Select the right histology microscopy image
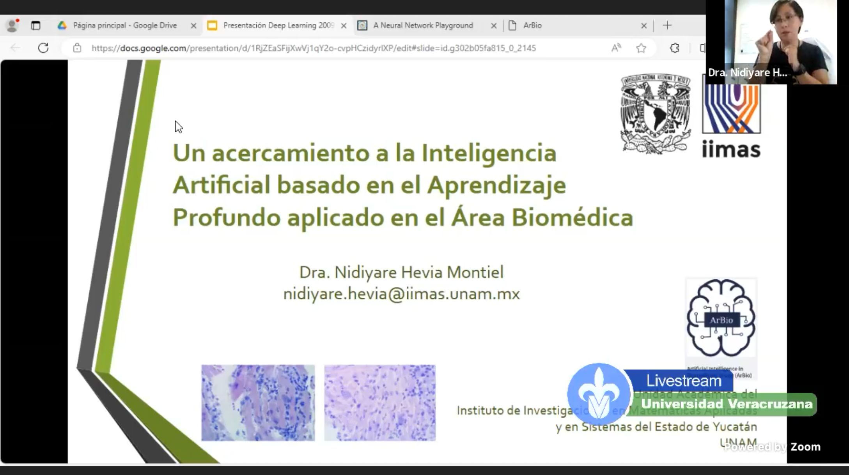Image resolution: width=849 pixels, height=475 pixels. pyautogui.click(x=380, y=403)
